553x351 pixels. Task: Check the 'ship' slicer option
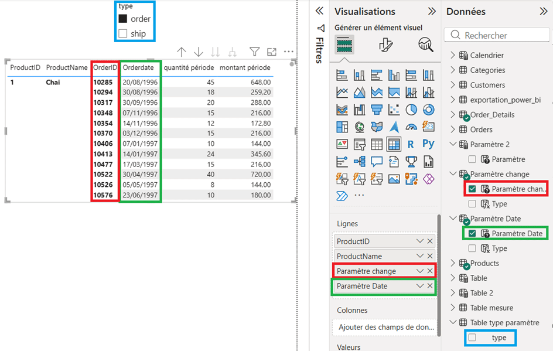point(123,34)
